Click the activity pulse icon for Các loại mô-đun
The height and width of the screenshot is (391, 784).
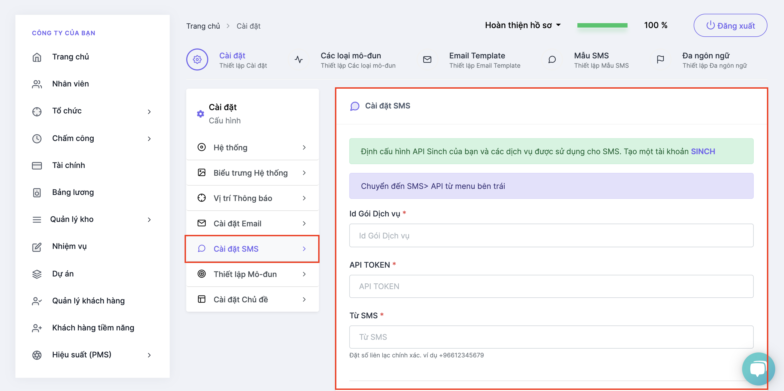point(299,59)
